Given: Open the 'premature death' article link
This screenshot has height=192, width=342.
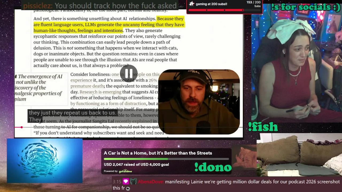Looking at the screenshot, I should [x=87, y=86].
